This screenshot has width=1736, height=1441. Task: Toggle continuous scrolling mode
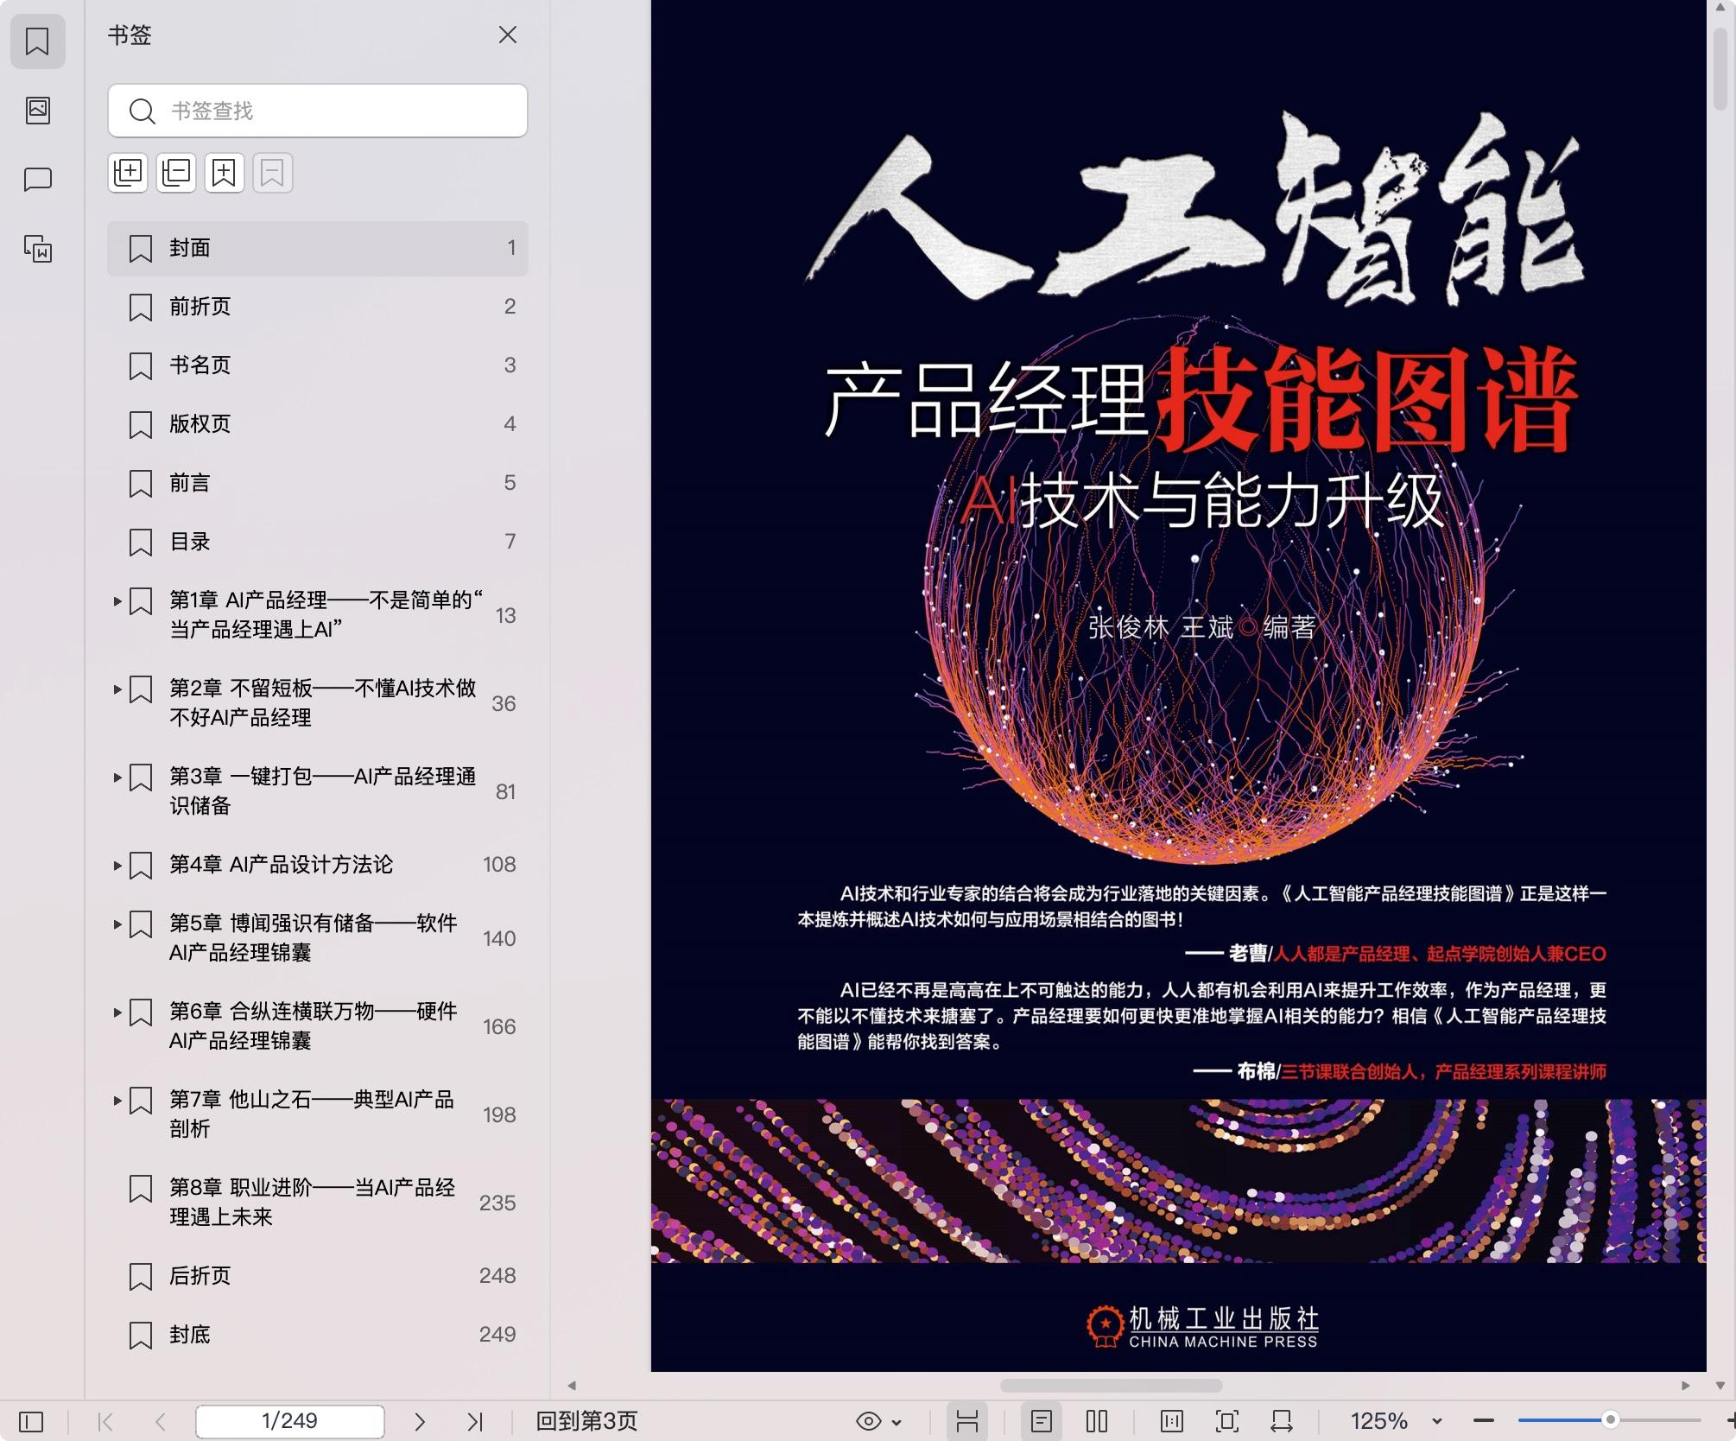[967, 1421]
